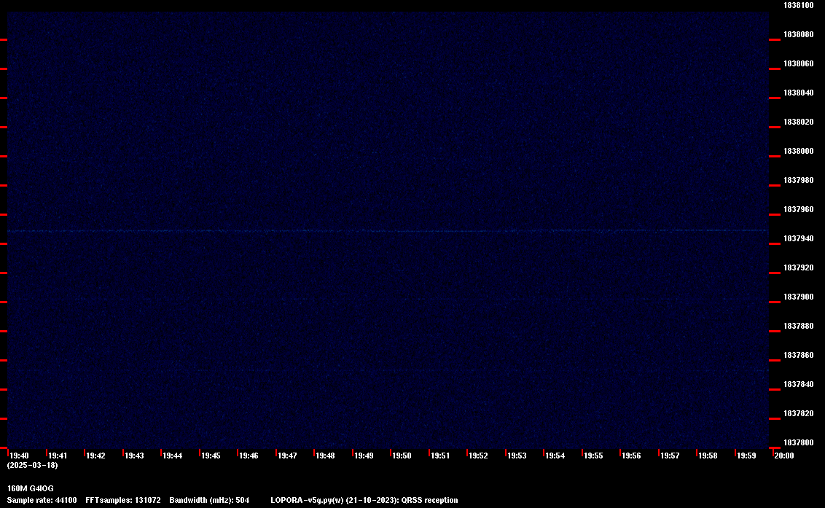Click the 19:53 time tick label
Image resolution: width=825 pixels, height=508 pixels.
click(517, 456)
